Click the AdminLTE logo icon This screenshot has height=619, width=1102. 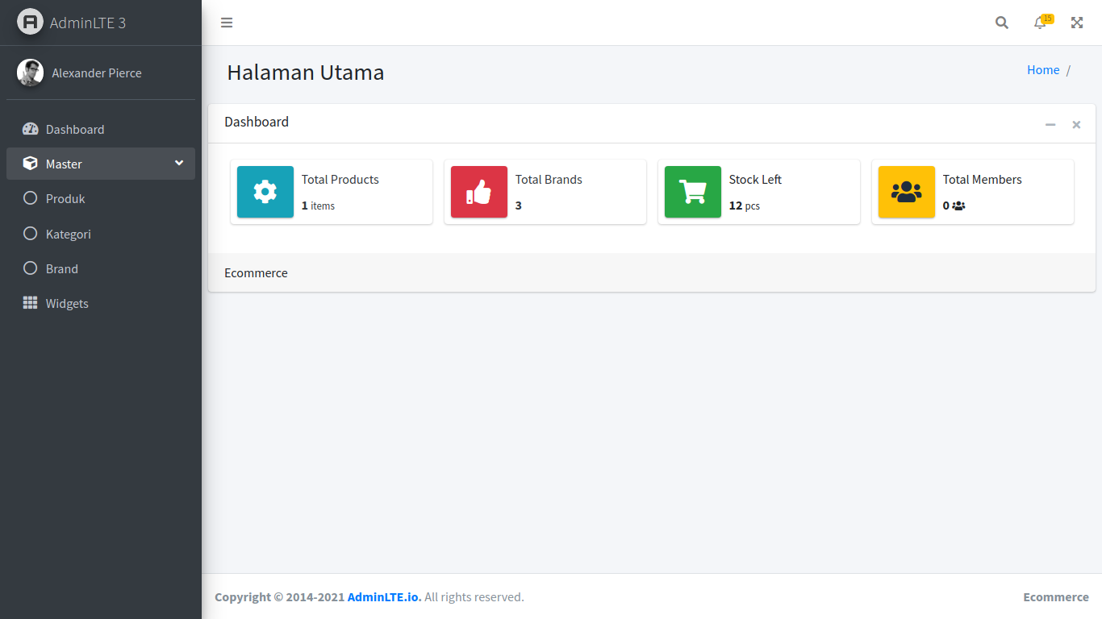point(30,22)
